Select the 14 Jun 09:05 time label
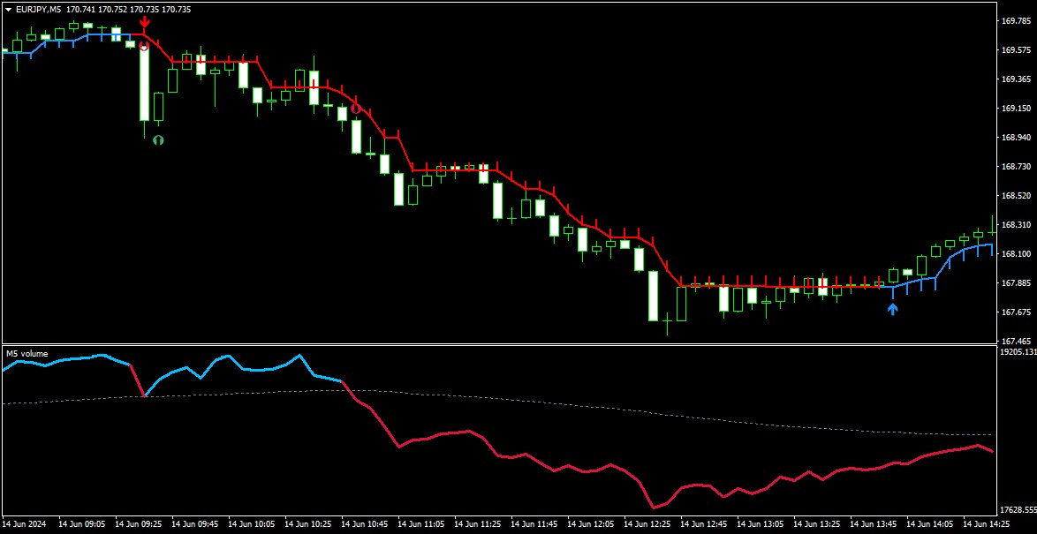The width and height of the screenshot is (1037, 534). click(81, 524)
